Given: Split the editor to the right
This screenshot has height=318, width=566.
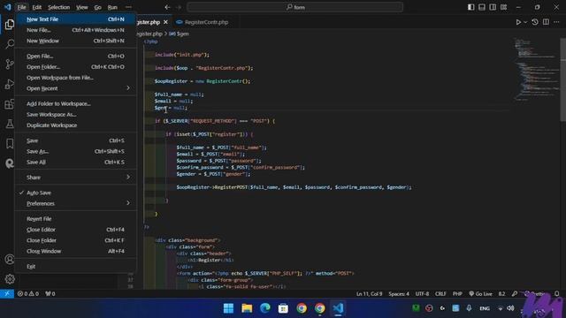Looking at the screenshot, I should [x=546, y=22].
